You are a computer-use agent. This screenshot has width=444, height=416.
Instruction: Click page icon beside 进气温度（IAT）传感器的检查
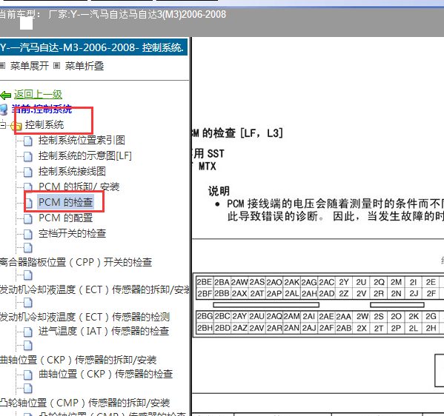click(27, 332)
